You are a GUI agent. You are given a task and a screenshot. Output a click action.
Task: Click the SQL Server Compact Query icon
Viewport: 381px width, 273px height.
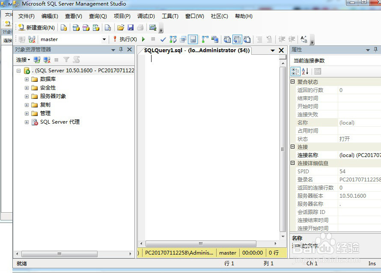108,28
